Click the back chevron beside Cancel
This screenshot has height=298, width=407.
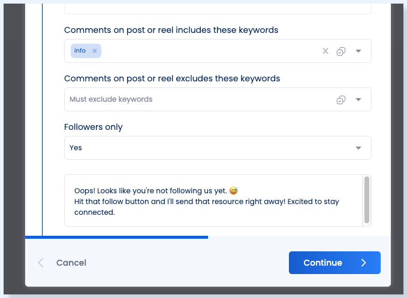coord(41,263)
